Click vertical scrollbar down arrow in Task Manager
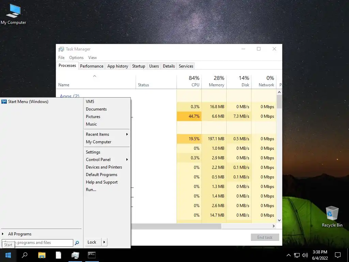Screen dimensions: 349x262 point(279,220)
